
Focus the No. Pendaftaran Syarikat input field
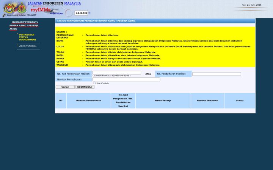pos(217,74)
